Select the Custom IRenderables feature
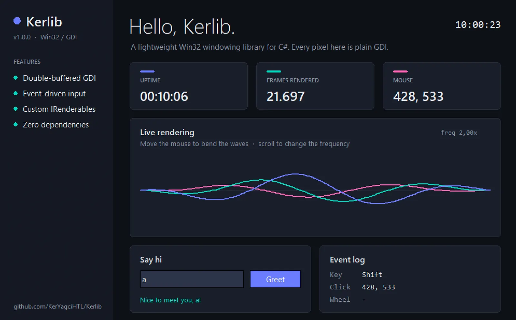The width and height of the screenshot is (516, 320). (x=59, y=109)
